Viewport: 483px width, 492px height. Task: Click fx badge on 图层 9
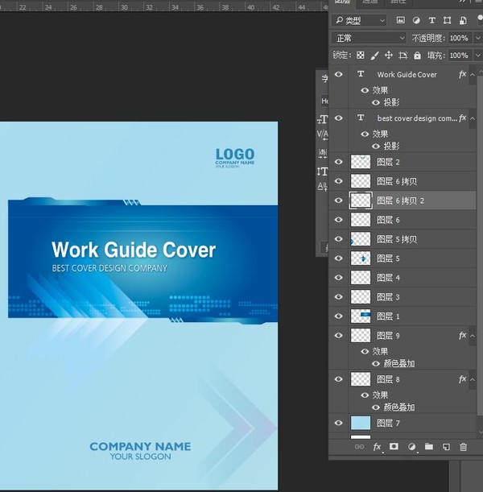(x=462, y=336)
